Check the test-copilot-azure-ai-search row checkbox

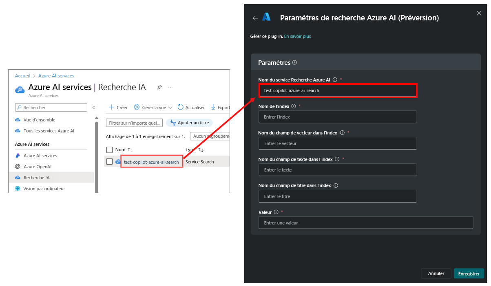(x=109, y=161)
